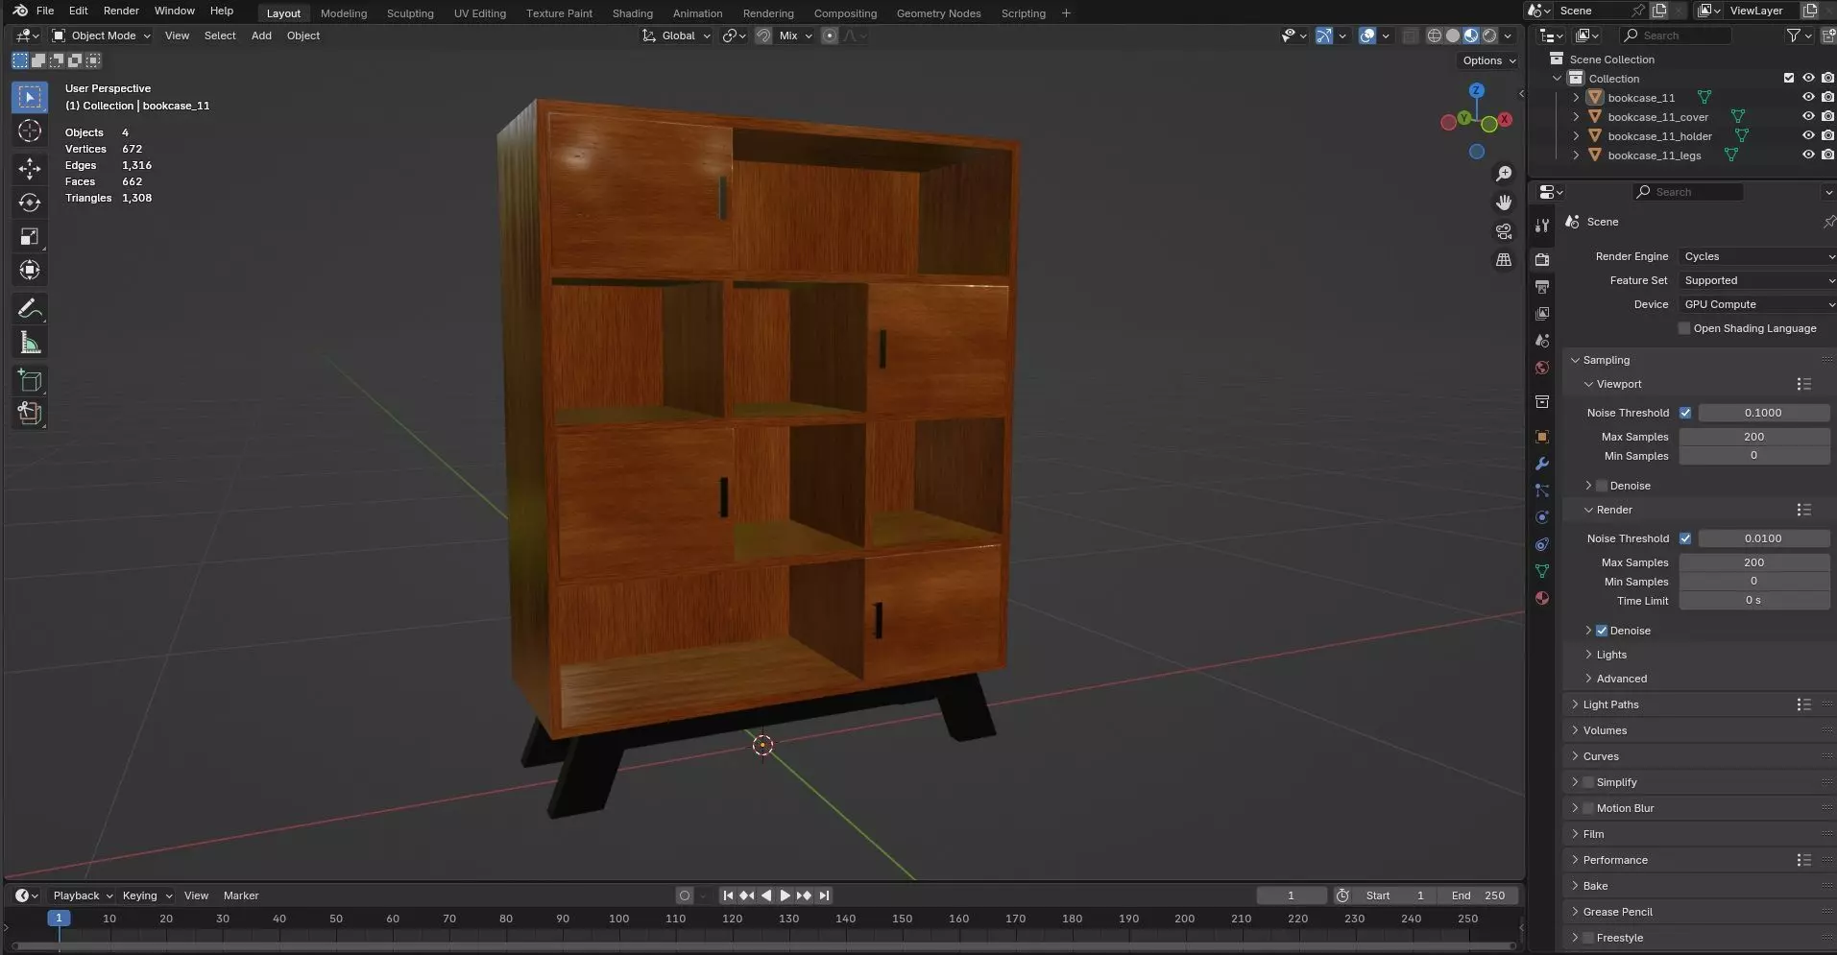Enable Open Shading Language checkbox
This screenshot has height=955, width=1837.
[1684, 328]
